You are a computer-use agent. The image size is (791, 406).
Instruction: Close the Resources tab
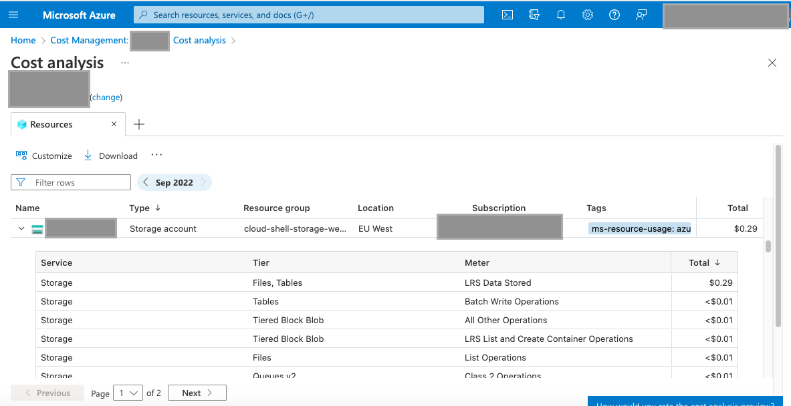[114, 124]
